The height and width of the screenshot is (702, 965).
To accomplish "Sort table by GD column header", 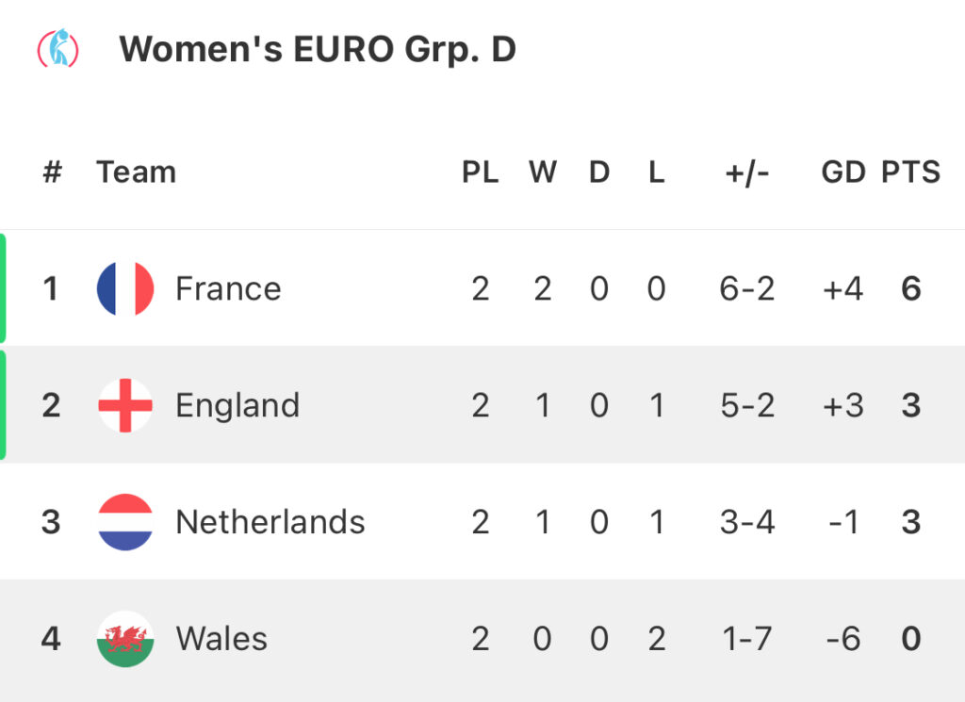I will click(843, 171).
